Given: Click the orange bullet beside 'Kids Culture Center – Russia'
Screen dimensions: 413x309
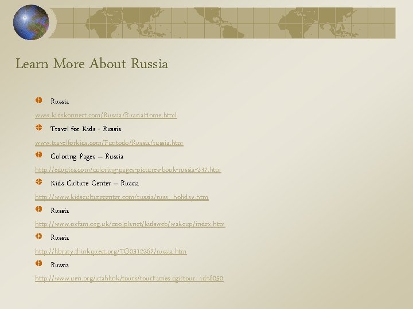Looking at the screenshot, I should [39, 182].
